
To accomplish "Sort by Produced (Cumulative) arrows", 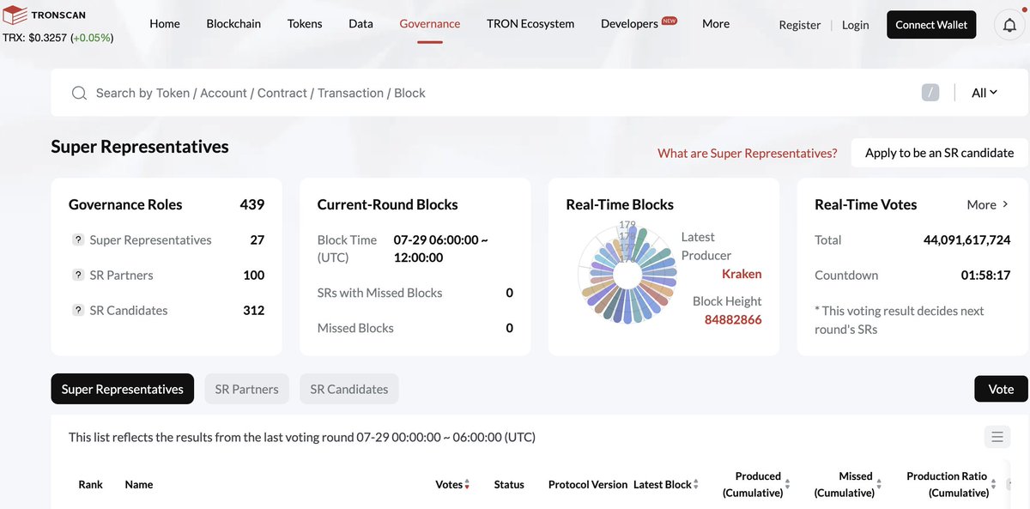I will point(788,485).
